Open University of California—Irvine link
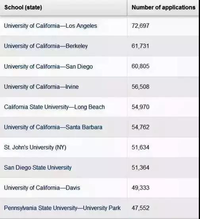 (41, 87)
